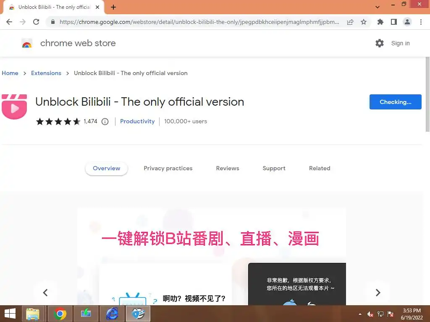Share this page using the share icon
430x322 pixels.
350,22
